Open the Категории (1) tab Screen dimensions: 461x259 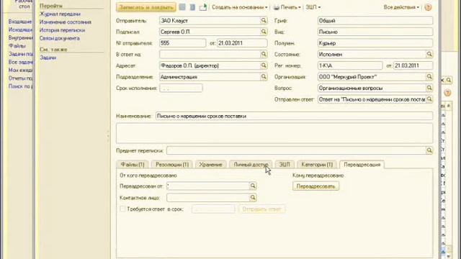[x=317, y=165]
